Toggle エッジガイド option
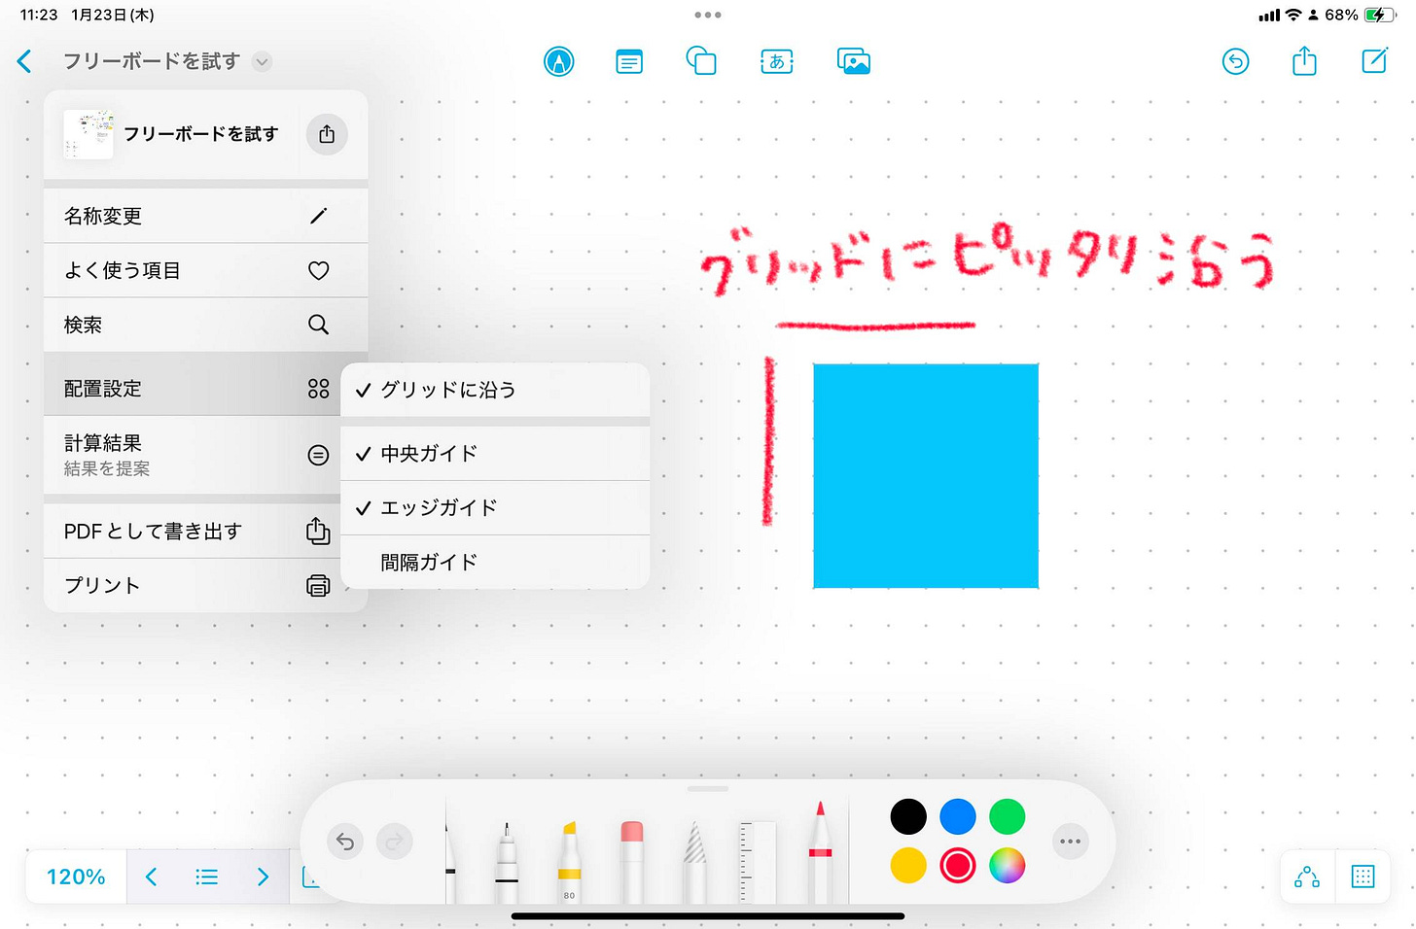This screenshot has width=1416, height=929. pyautogui.click(x=495, y=507)
